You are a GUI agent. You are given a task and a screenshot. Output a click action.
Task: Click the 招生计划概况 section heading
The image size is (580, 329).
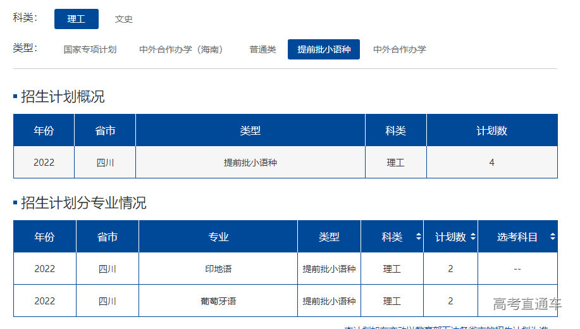(63, 97)
